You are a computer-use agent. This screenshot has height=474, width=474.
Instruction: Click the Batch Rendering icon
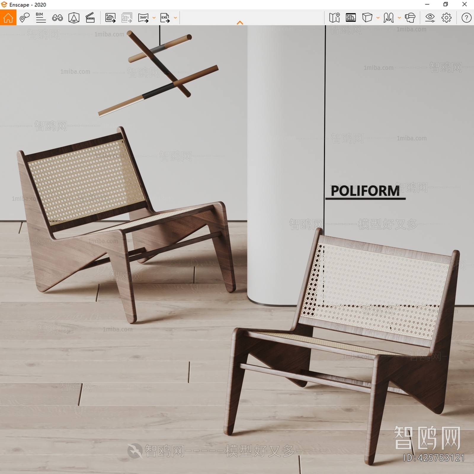point(127,18)
